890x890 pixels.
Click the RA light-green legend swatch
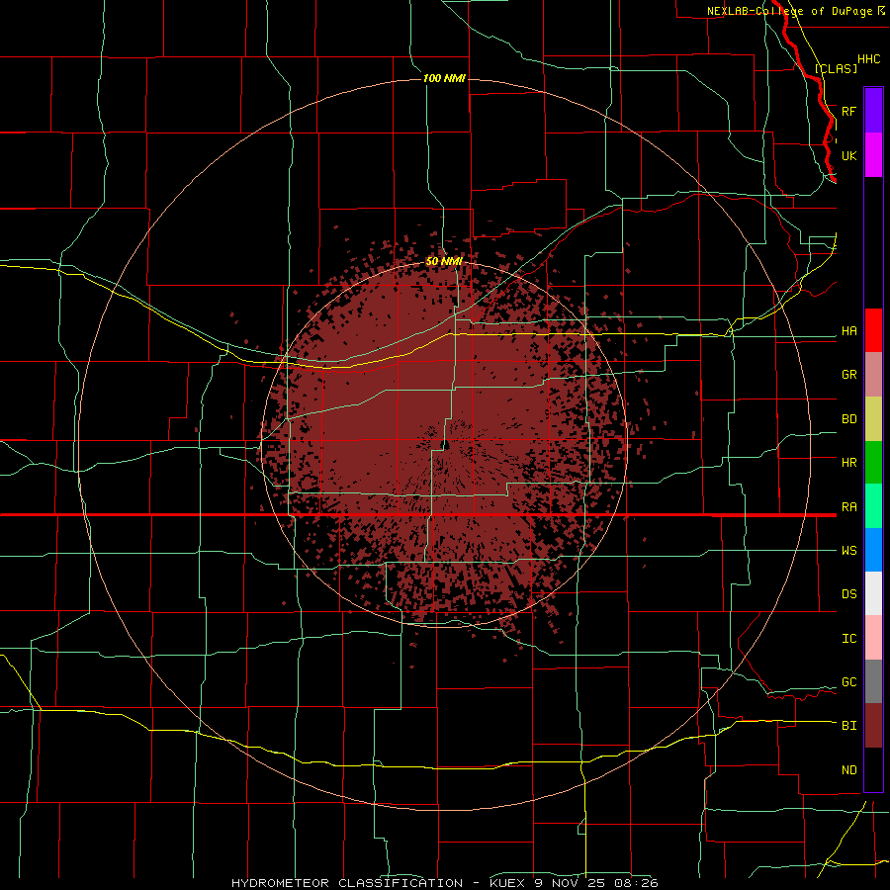pos(873,505)
